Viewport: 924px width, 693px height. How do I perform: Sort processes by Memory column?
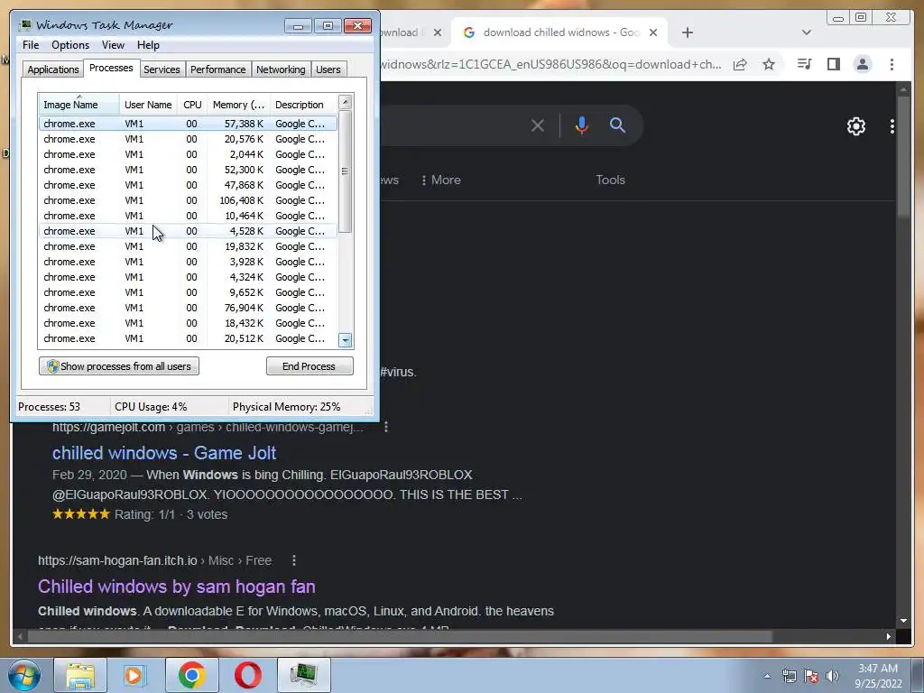click(x=238, y=105)
